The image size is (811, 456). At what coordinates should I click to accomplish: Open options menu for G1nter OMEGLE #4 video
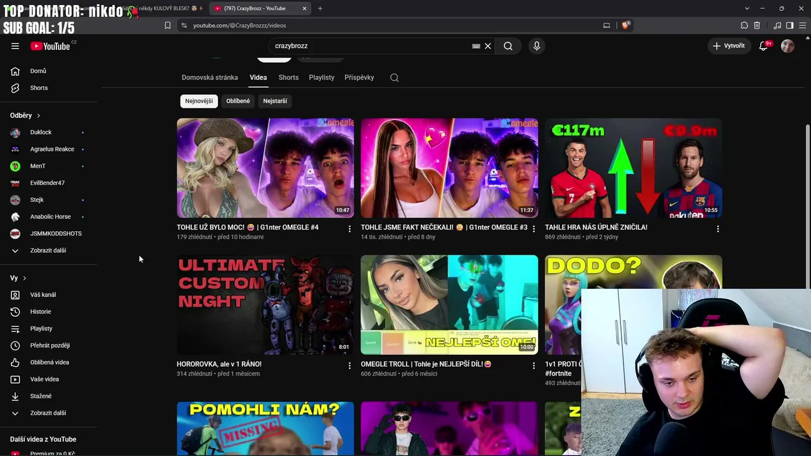pyautogui.click(x=349, y=229)
